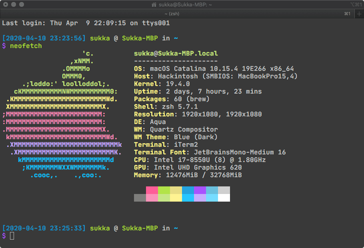Click the bright cyan block in bottom row
This screenshot has height=248, width=364.
188,198
